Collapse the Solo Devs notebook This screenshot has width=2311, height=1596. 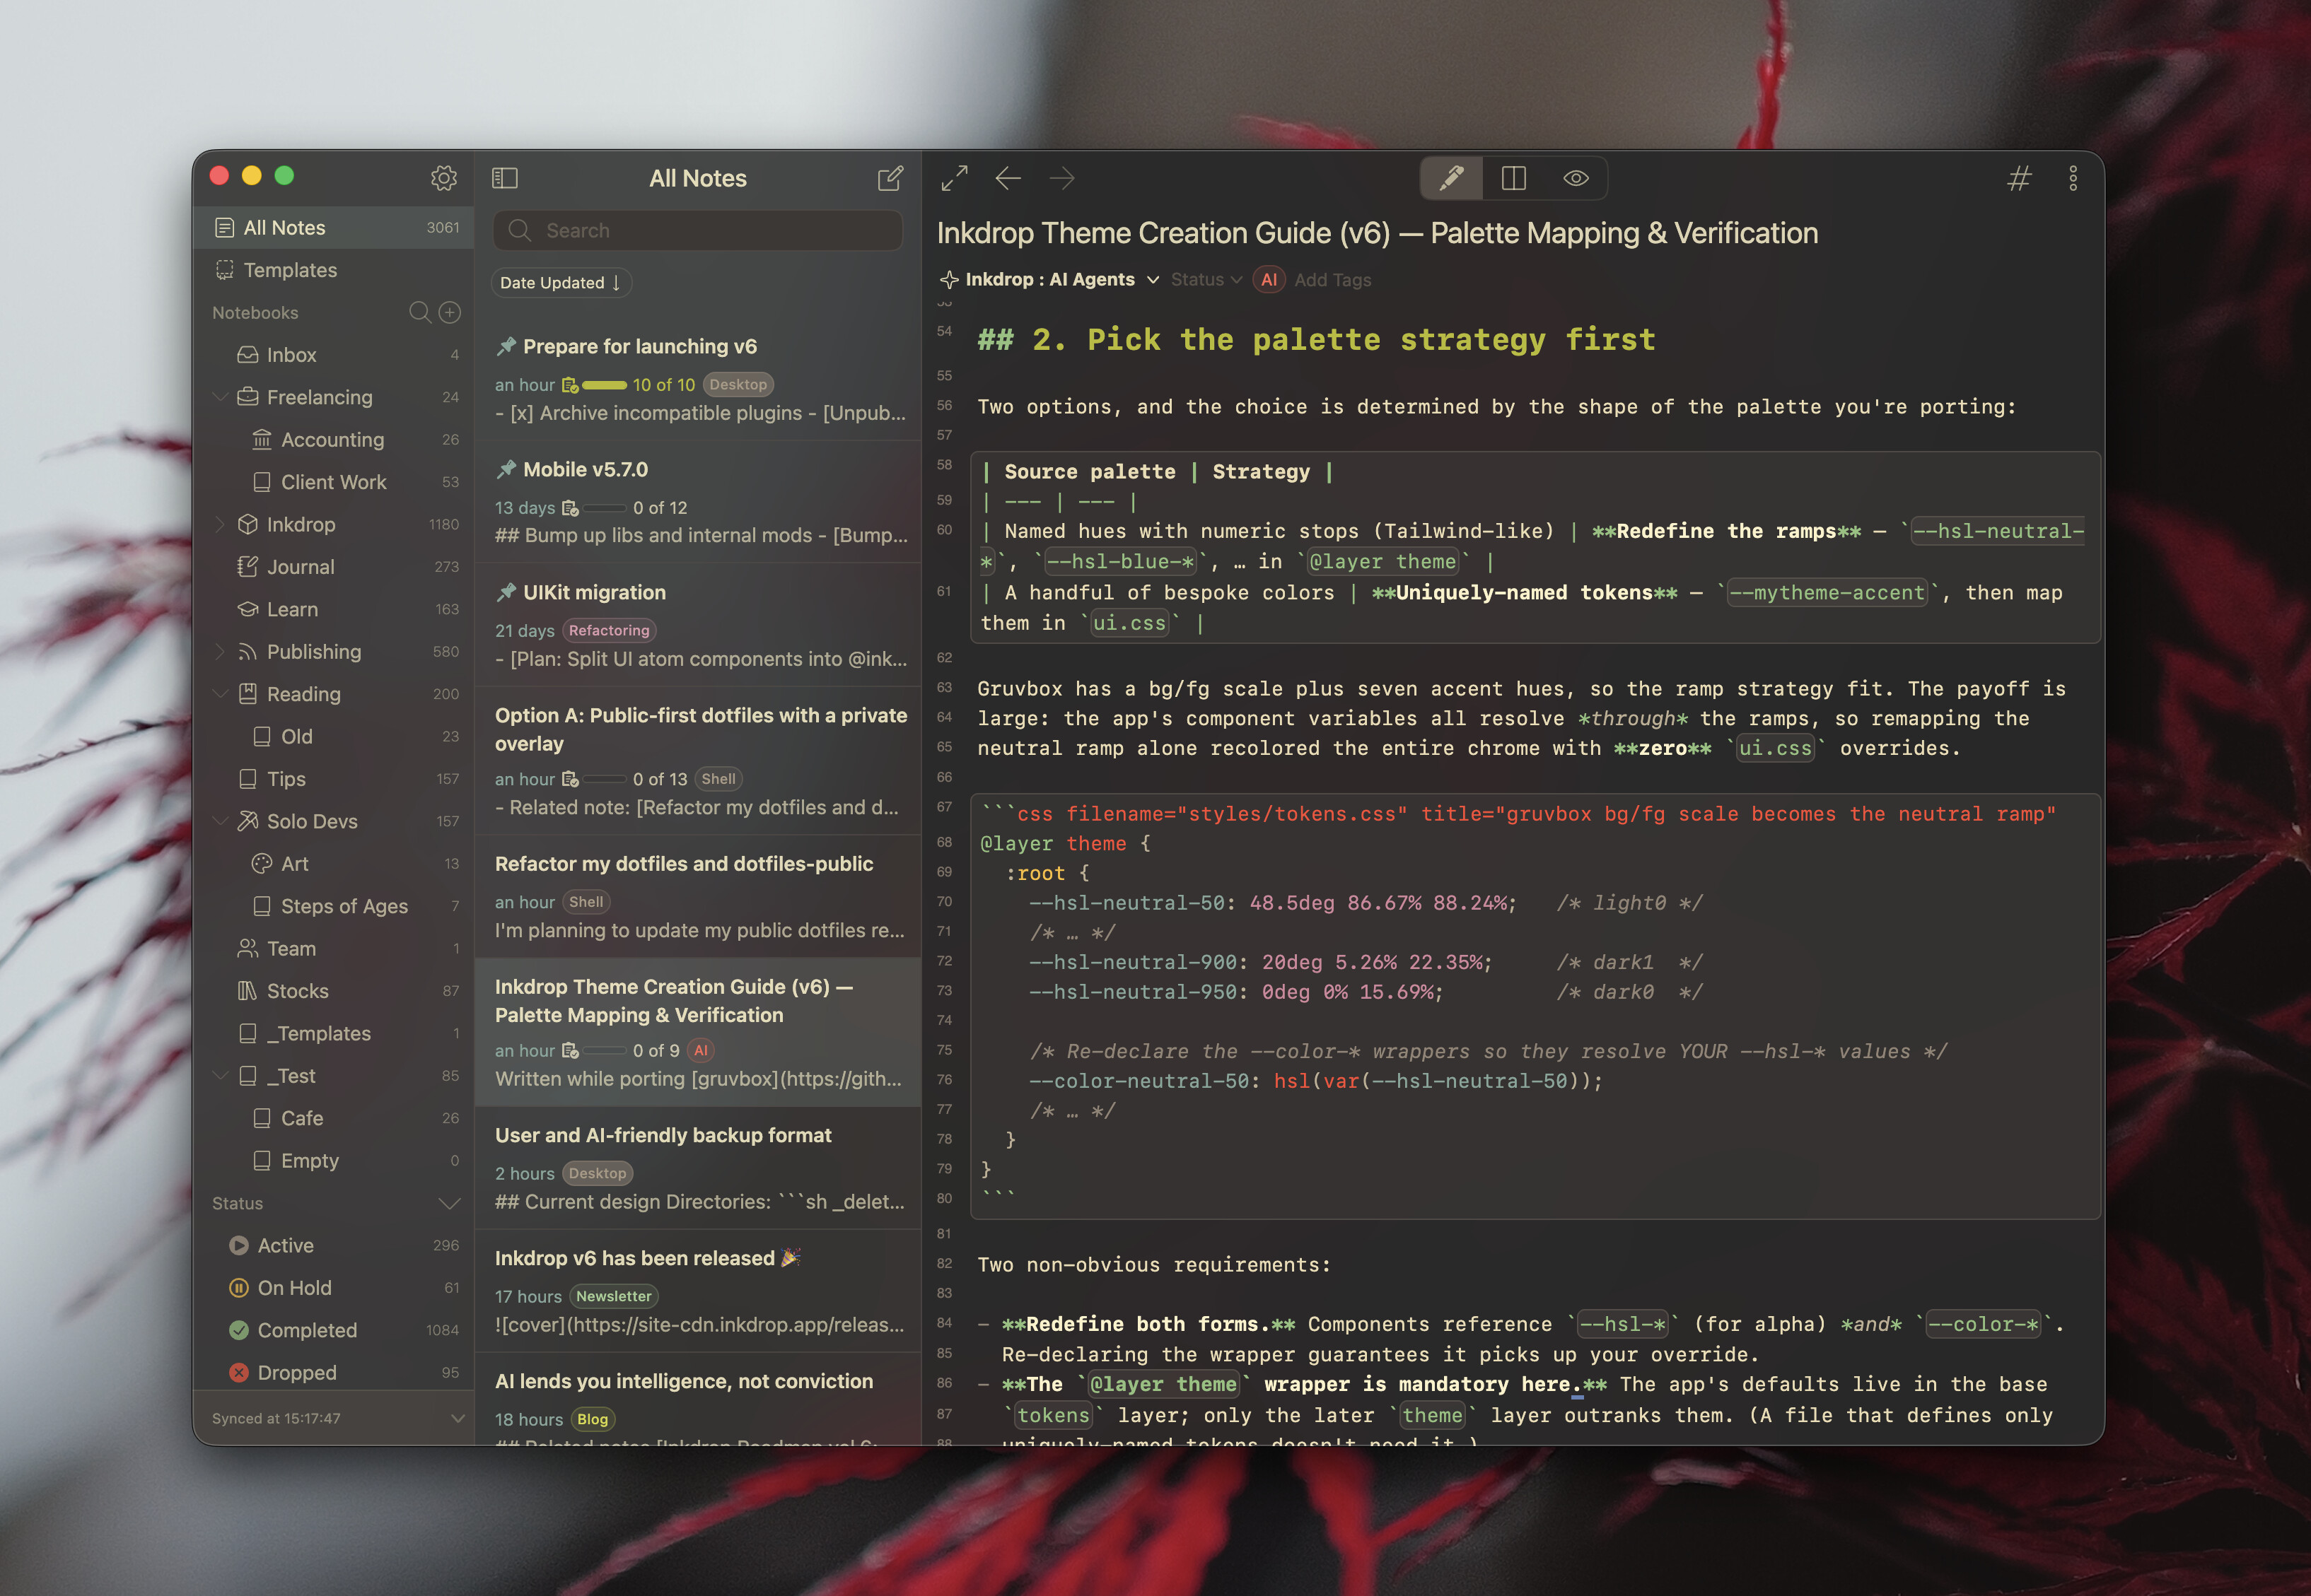pos(220,821)
